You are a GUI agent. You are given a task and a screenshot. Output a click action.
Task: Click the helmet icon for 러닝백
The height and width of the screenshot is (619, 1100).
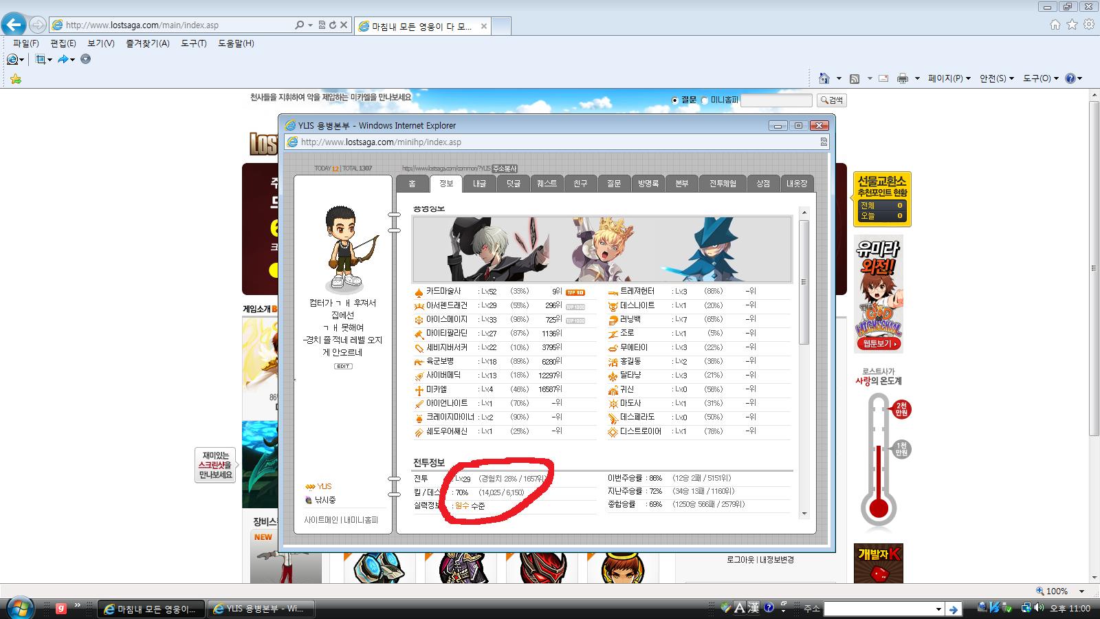point(613,320)
